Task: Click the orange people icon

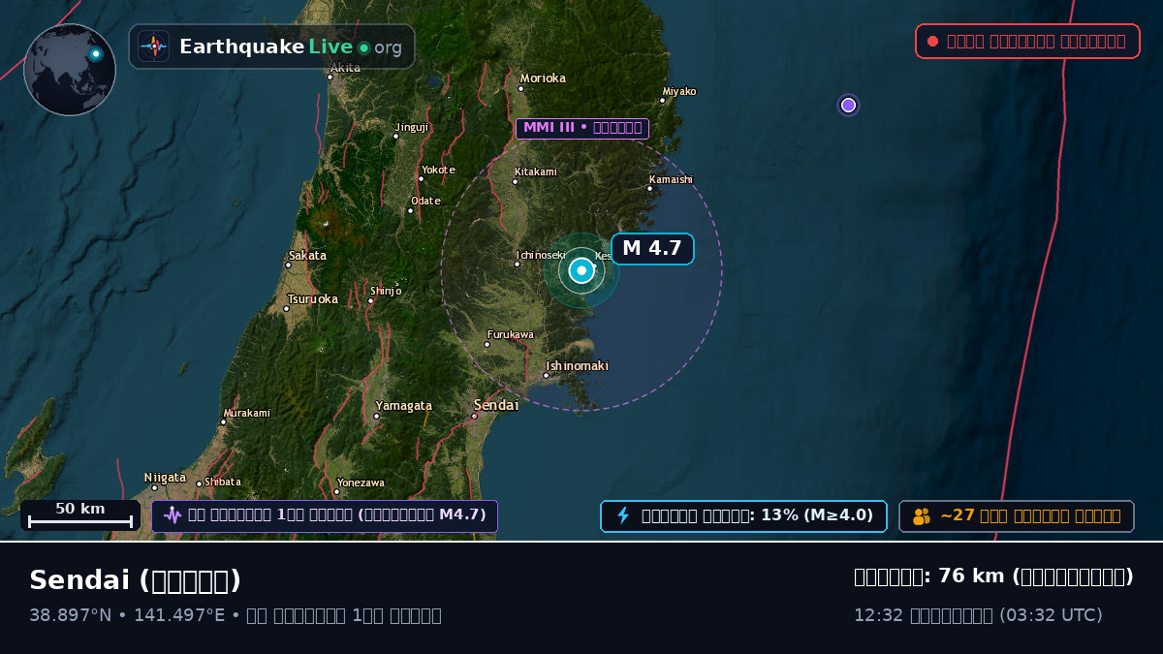Action: (x=922, y=516)
